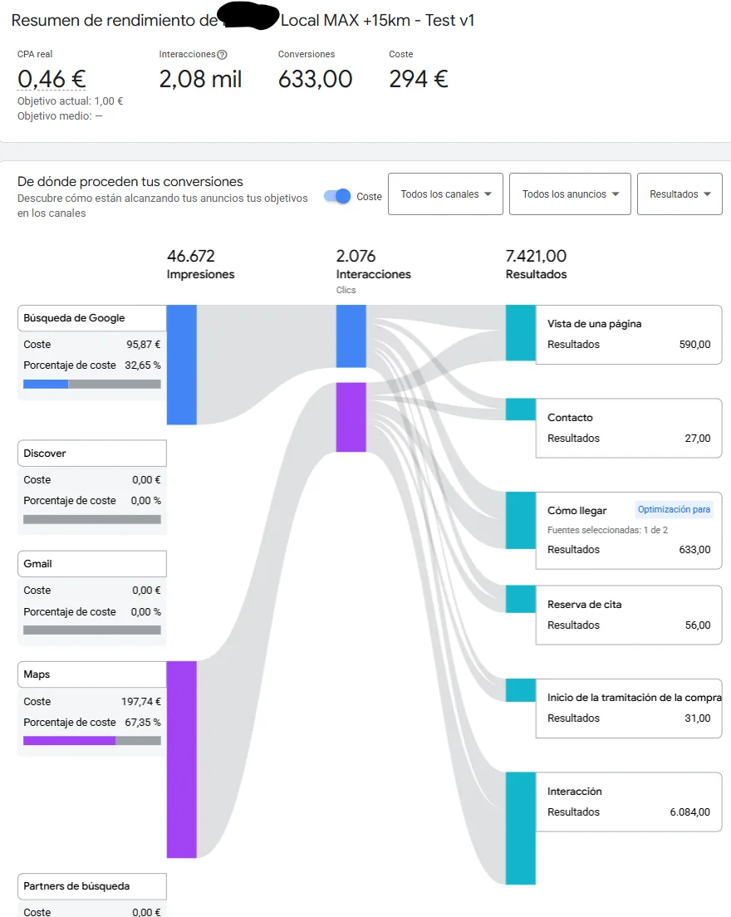Viewport: 731px width, 917px height.
Task: Click the Interacción results value 6.084,00
Action: [x=690, y=812]
